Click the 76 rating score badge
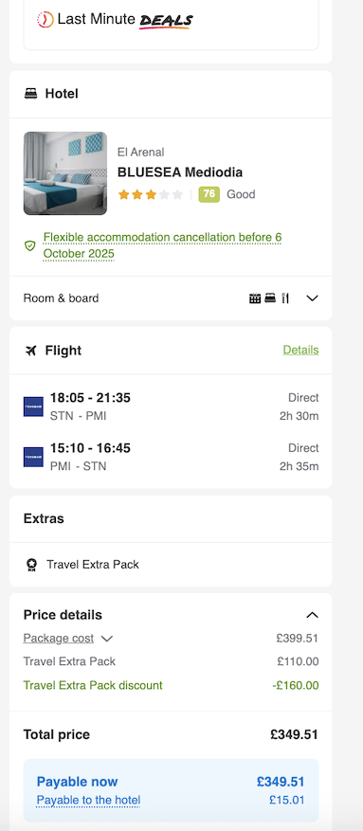363x831 pixels. tap(209, 194)
